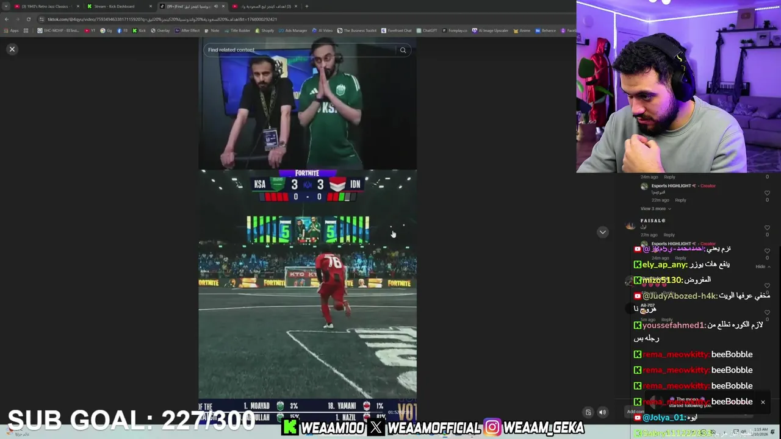
Task: Open the Note bookmark
Action: (212, 30)
